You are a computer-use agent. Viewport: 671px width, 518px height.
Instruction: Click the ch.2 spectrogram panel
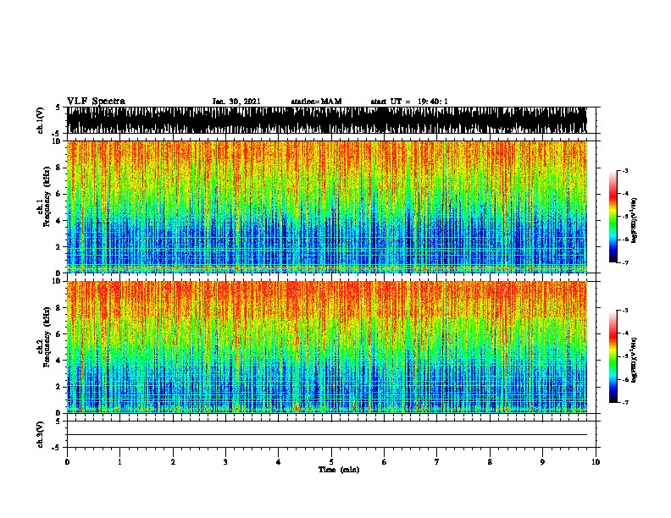click(x=326, y=347)
